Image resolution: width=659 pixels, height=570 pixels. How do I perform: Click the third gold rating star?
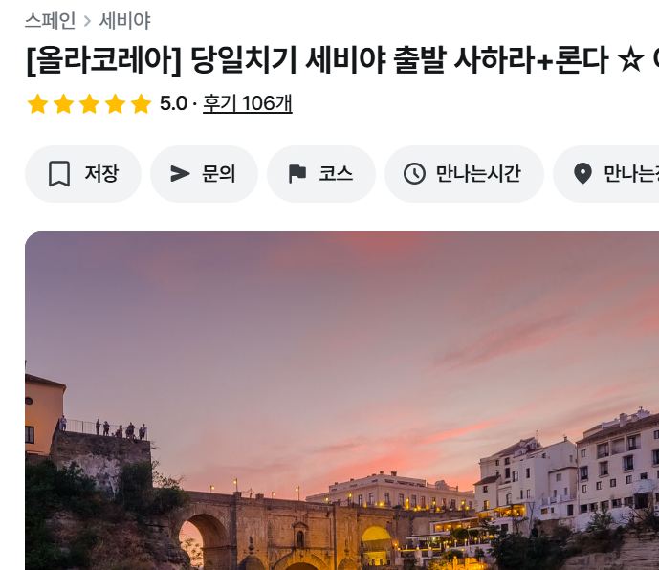coord(89,104)
